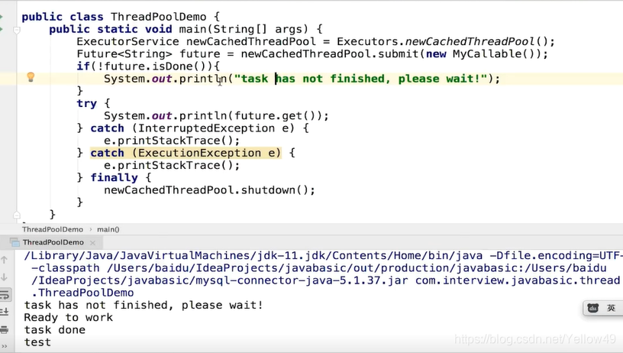
Task: Click the print console output icon
Action: (5, 329)
